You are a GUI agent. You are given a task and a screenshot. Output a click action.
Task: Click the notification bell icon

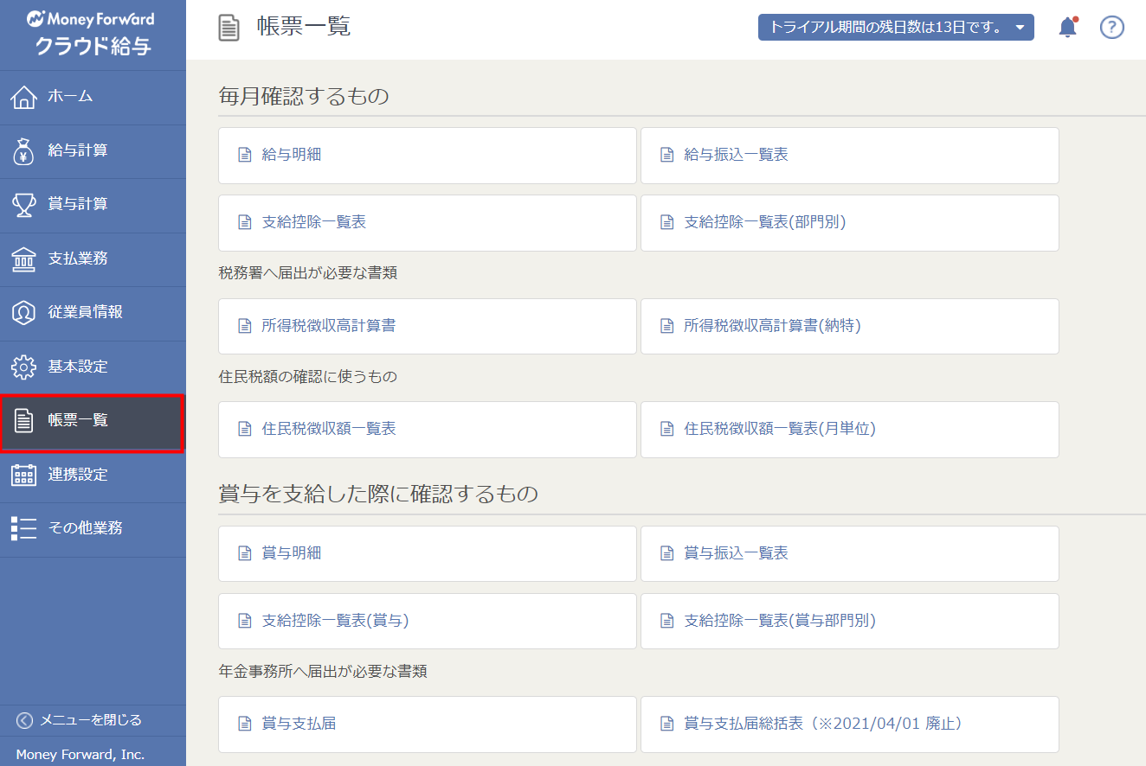[1068, 28]
